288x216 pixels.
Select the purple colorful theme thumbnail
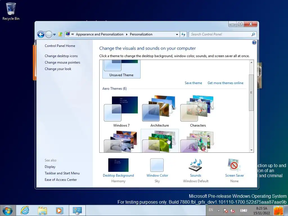pos(198,141)
